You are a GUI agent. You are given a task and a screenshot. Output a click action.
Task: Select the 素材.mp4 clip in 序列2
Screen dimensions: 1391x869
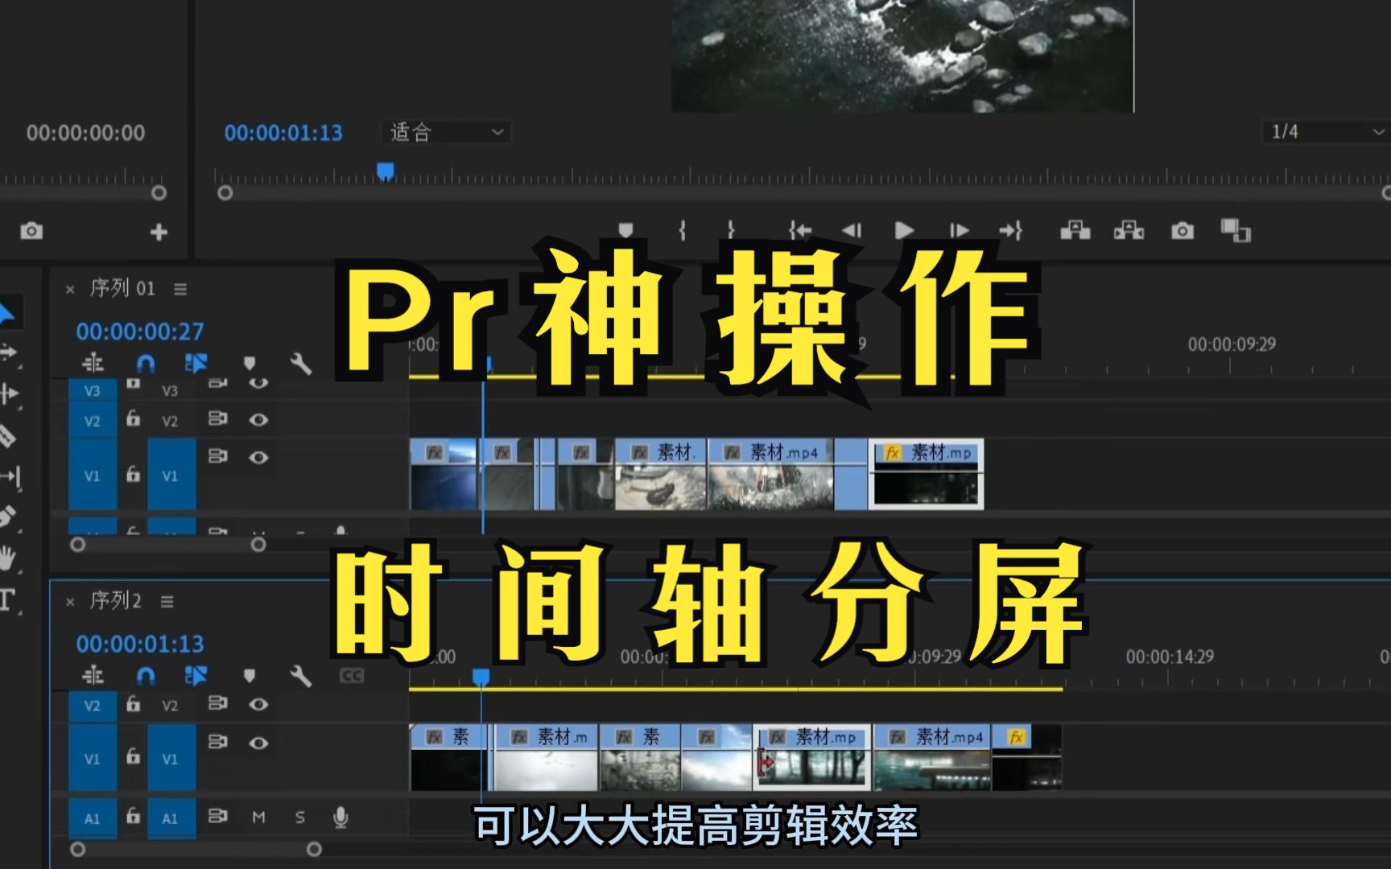(x=932, y=757)
